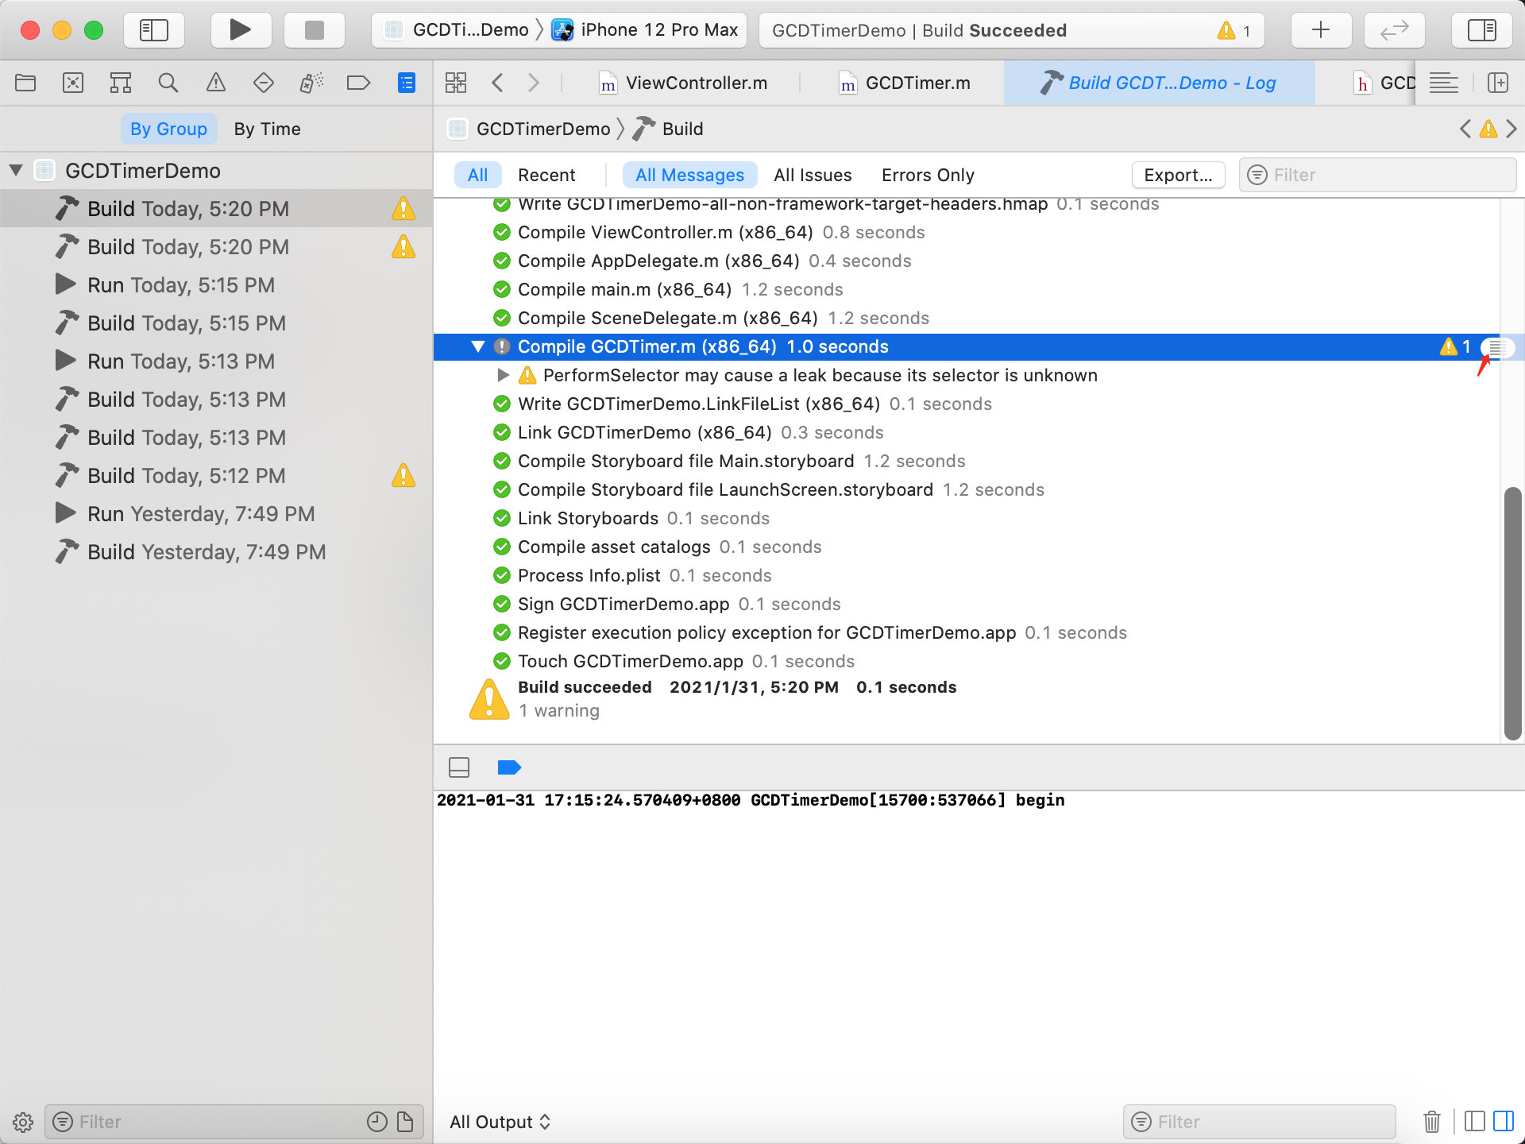1525x1144 pixels.
Task: Toggle the navigator sidebar panel
Action: [x=154, y=30]
